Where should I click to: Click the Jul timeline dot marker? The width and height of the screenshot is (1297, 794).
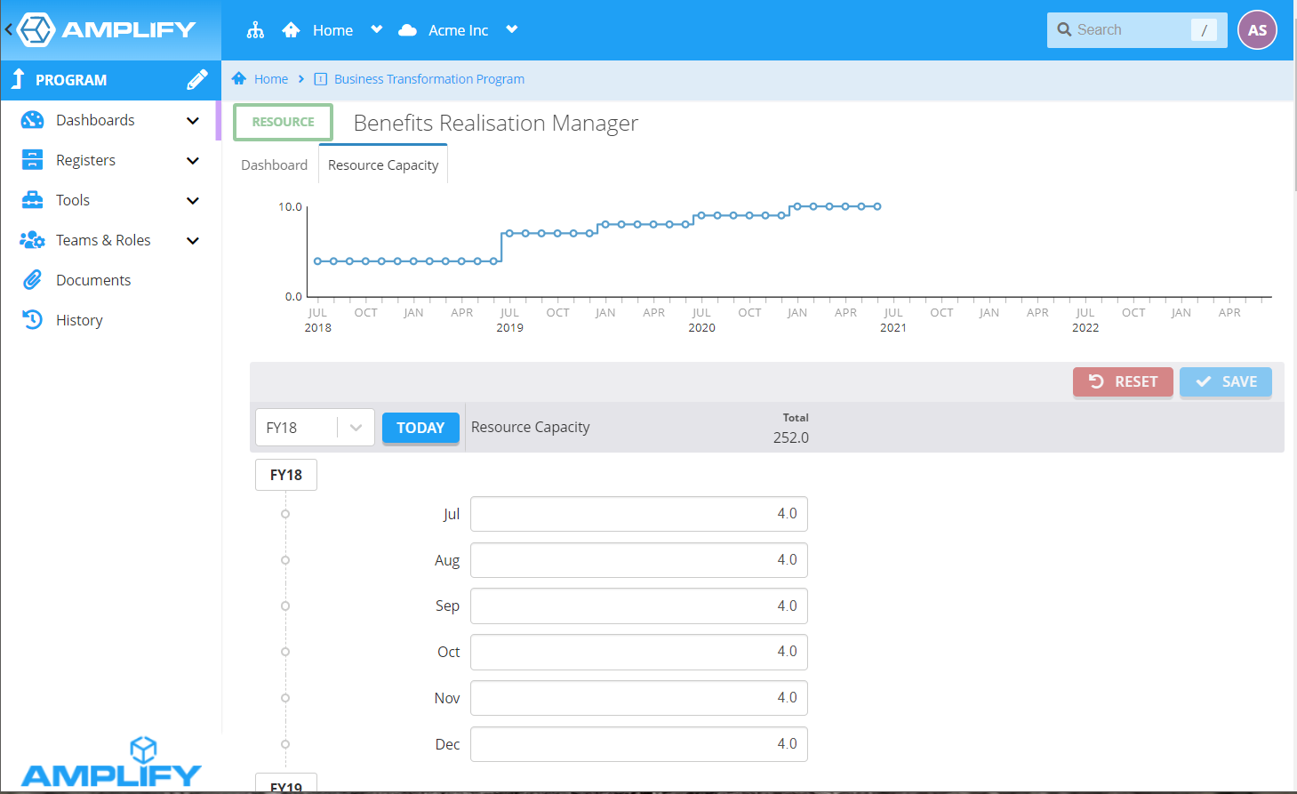(285, 514)
